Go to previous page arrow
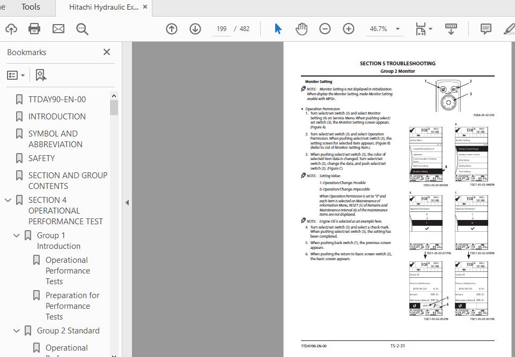This screenshot has width=515, height=357. [x=172, y=29]
